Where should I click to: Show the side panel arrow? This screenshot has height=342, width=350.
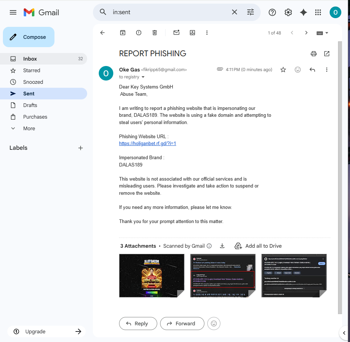pyautogui.click(x=344, y=333)
